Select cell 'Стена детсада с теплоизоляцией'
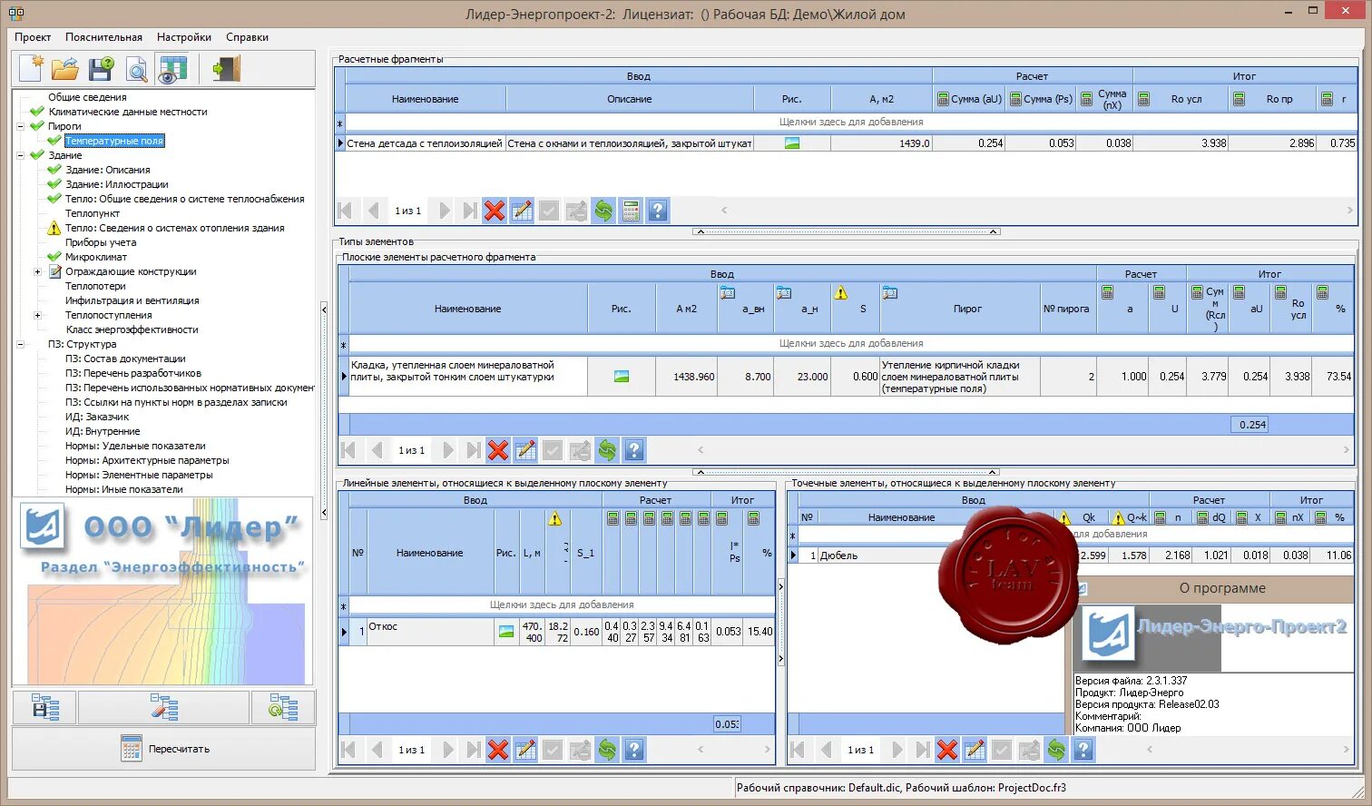The width and height of the screenshot is (1372, 806). [425, 143]
